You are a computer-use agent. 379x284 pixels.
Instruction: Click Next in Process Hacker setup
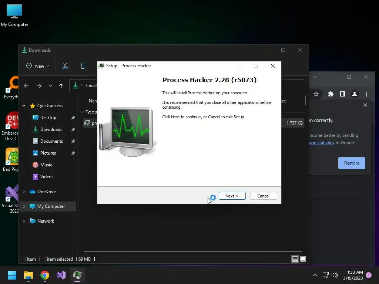[x=232, y=196]
